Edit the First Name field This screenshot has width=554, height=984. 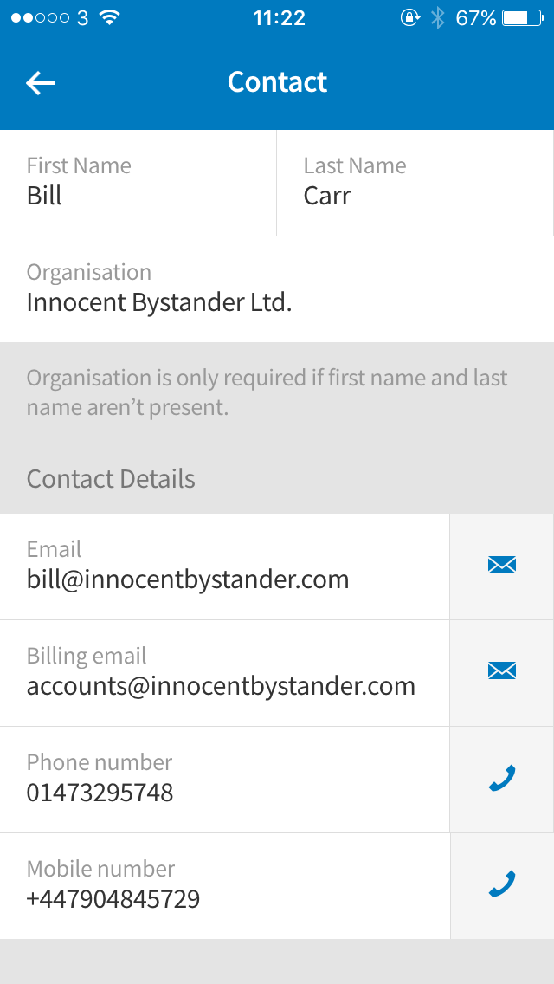[138, 184]
